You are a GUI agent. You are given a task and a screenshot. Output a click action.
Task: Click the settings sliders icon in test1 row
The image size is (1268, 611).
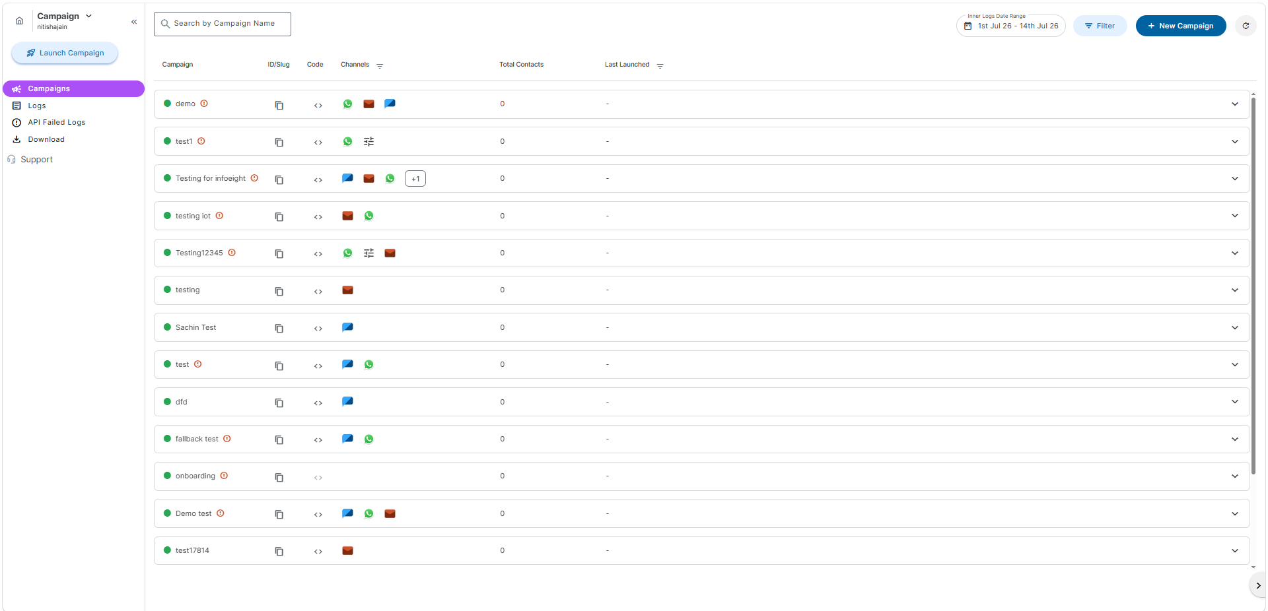(x=369, y=142)
